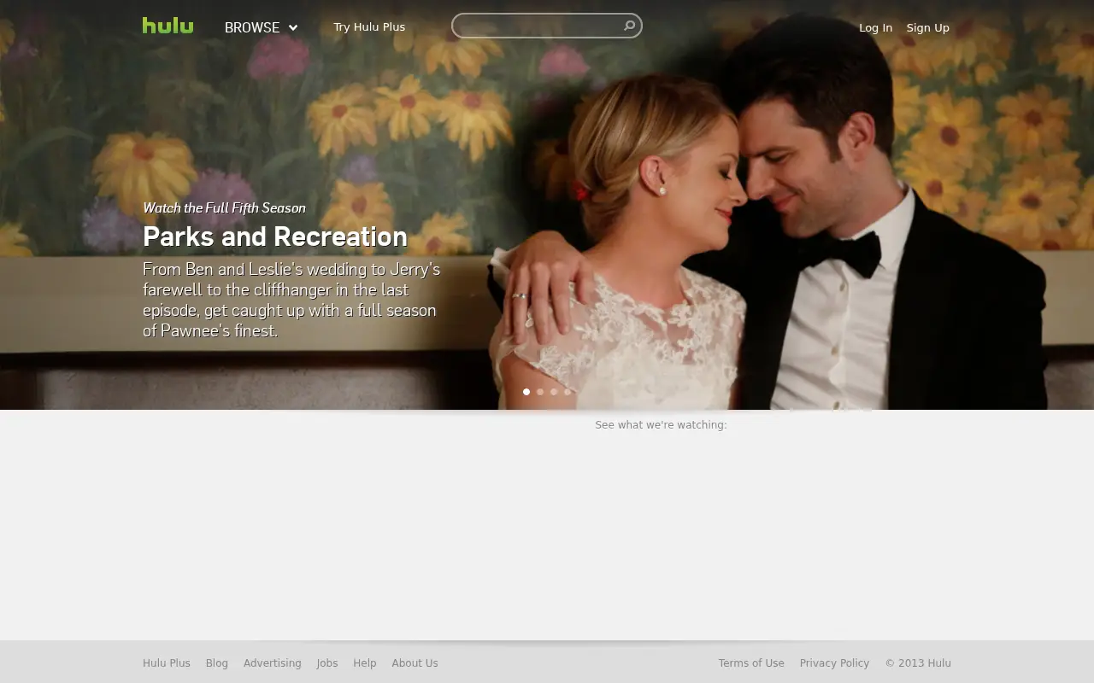Open Hulu Plus footer link
Viewport: 1094px width, 683px height.
(x=167, y=663)
